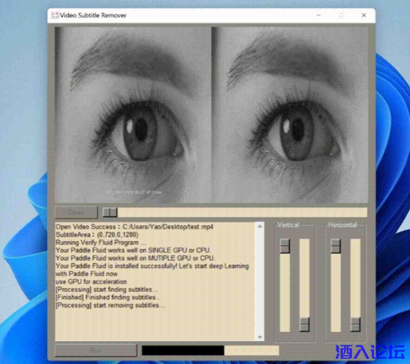Viewport: 410px width, 364px height.
Task: Click the empty track of the seek bar
Action: click(x=243, y=212)
